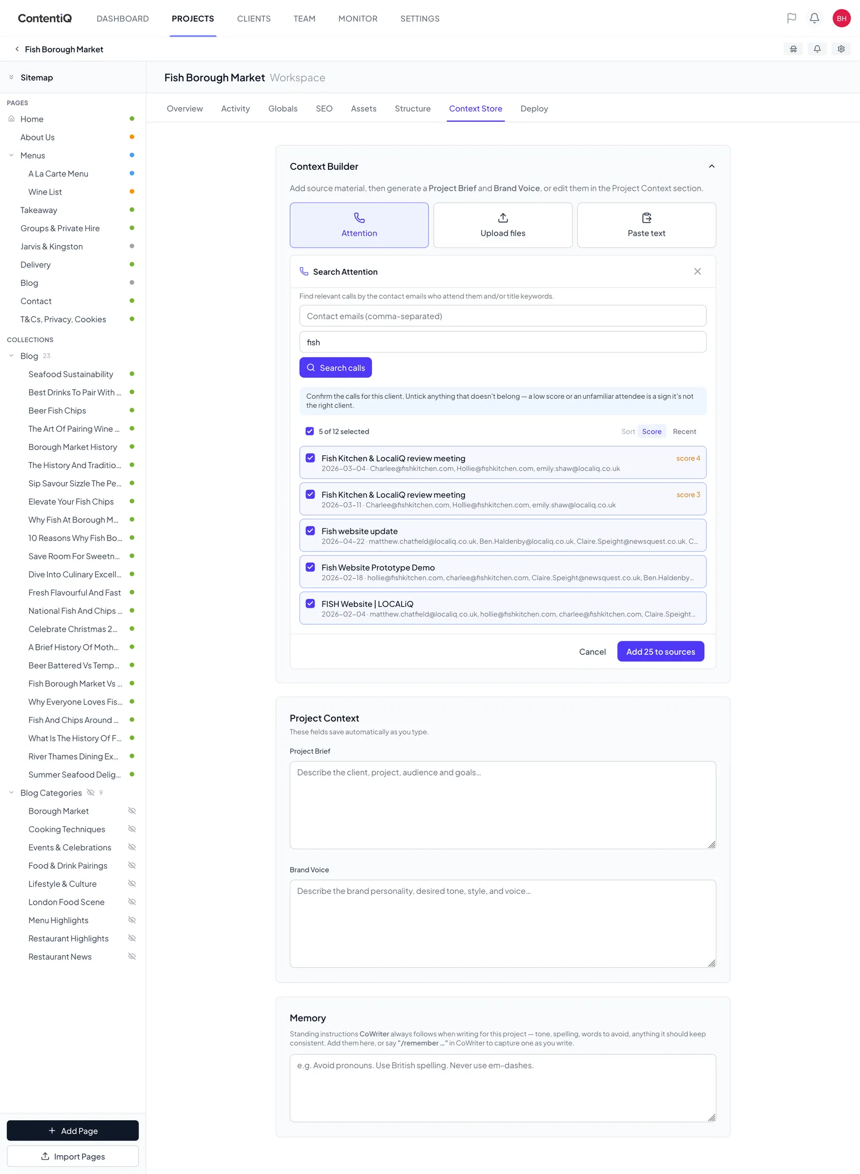Click into the Brand Voice textarea
This screenshot has width=860, height=1174.
(x=503, y=924)
